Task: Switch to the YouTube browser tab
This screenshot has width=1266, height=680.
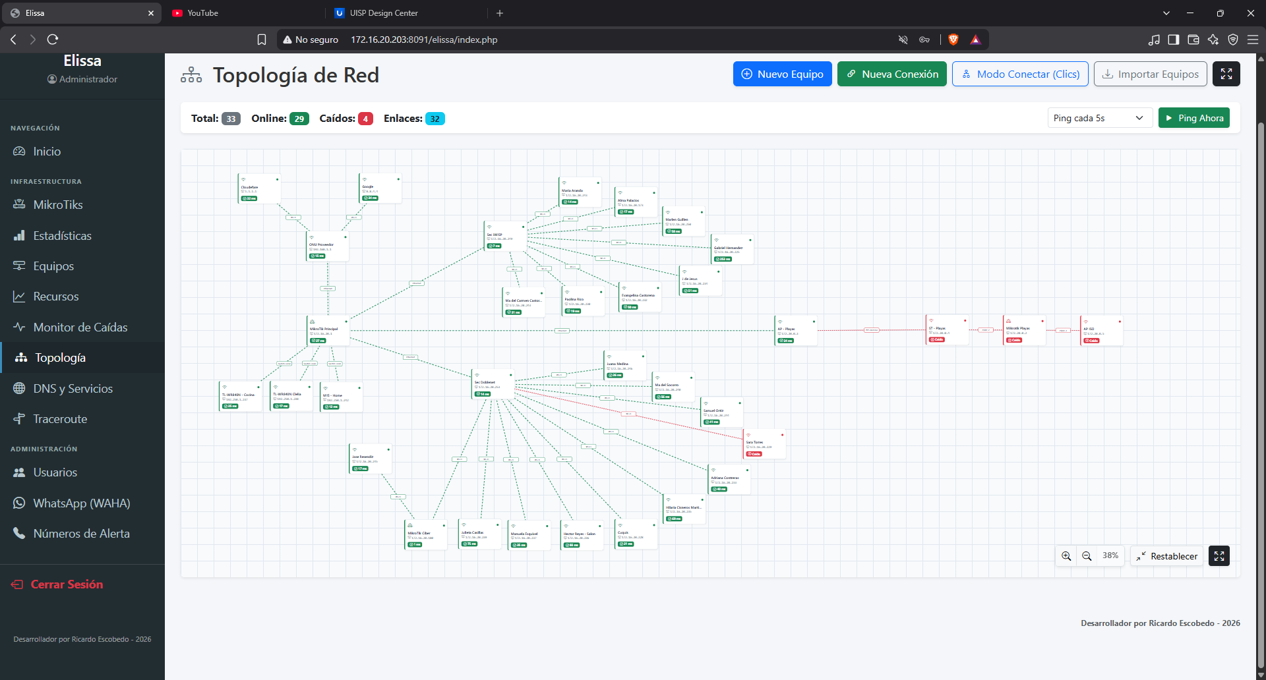Action: tap(244, 13)
